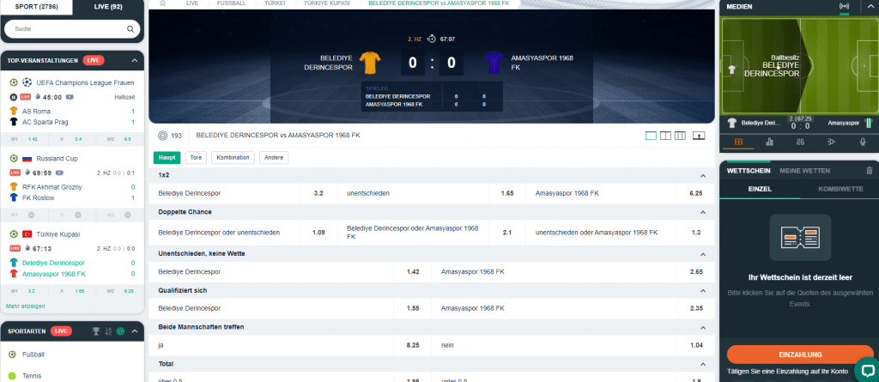Click the search magnifier icon
Viewport: 879px width, 382px height.
pyautogui.click(x=130, y=29)
